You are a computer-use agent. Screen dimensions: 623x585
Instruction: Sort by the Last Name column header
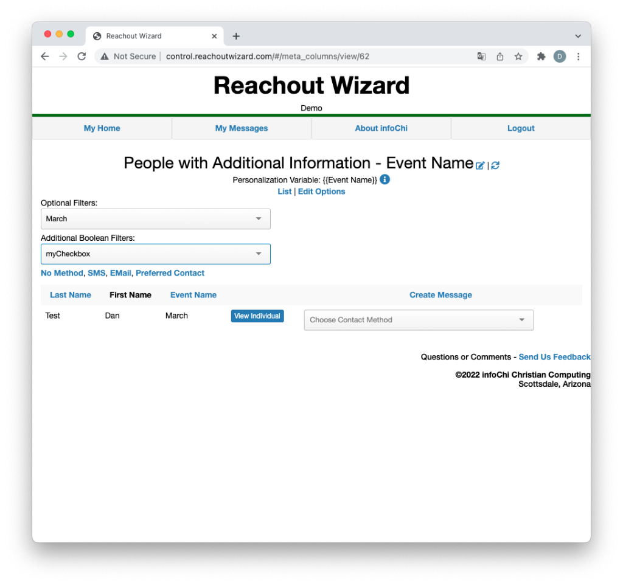point(71,295)
